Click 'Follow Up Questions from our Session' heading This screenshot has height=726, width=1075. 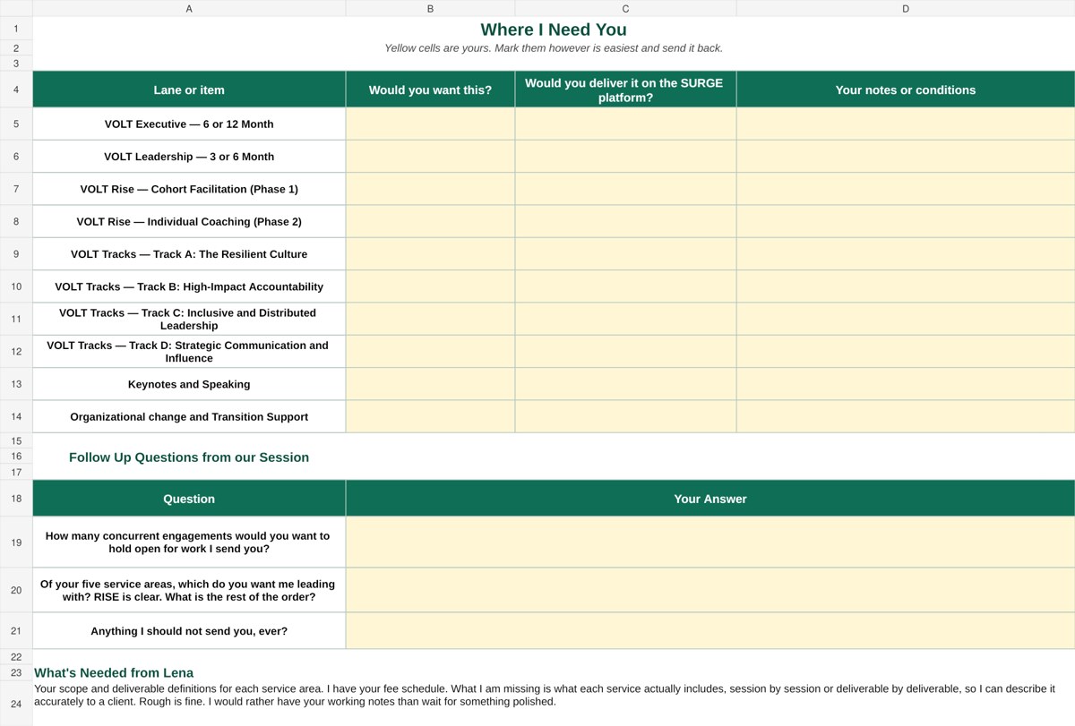click(189, 457)
